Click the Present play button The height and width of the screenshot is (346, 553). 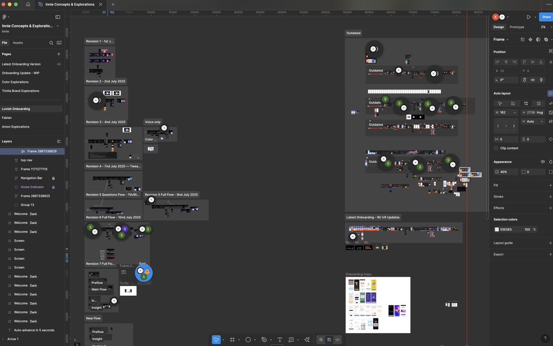click(528, 17)
